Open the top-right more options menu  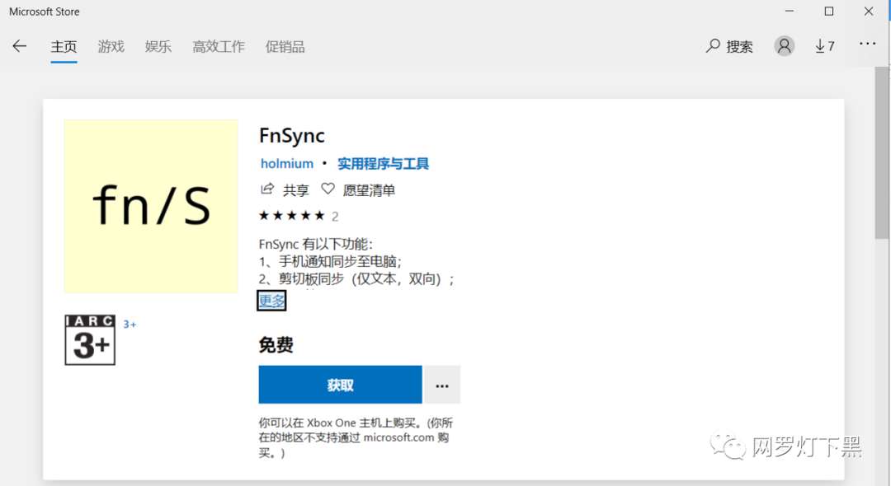[x=867, y=44]
